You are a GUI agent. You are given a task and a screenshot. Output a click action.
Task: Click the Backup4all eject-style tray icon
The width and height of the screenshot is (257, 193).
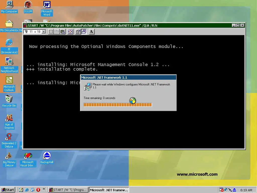point(234,190)
